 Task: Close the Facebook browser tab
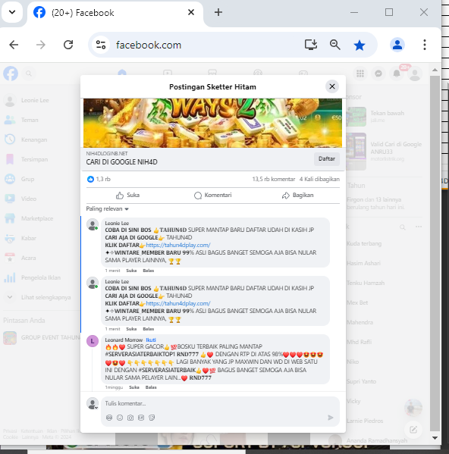click(x=191, y=12)
